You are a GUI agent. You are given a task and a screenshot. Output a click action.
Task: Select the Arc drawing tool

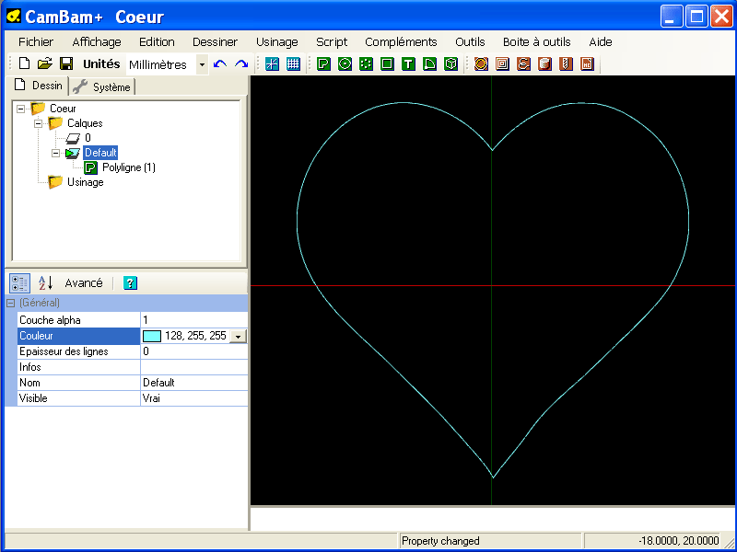coord(429,63)
